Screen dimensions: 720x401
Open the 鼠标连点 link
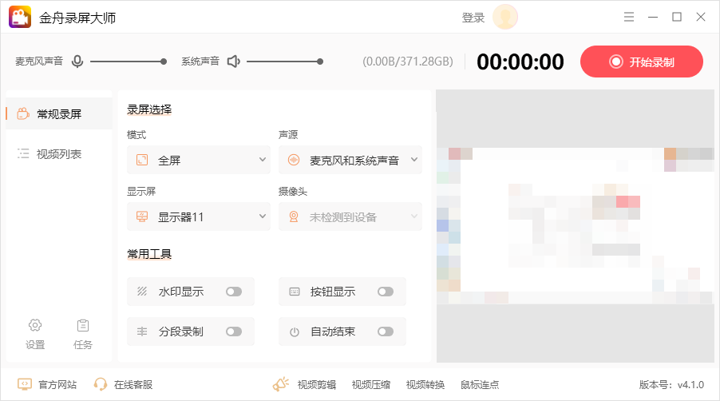[480, 384]
